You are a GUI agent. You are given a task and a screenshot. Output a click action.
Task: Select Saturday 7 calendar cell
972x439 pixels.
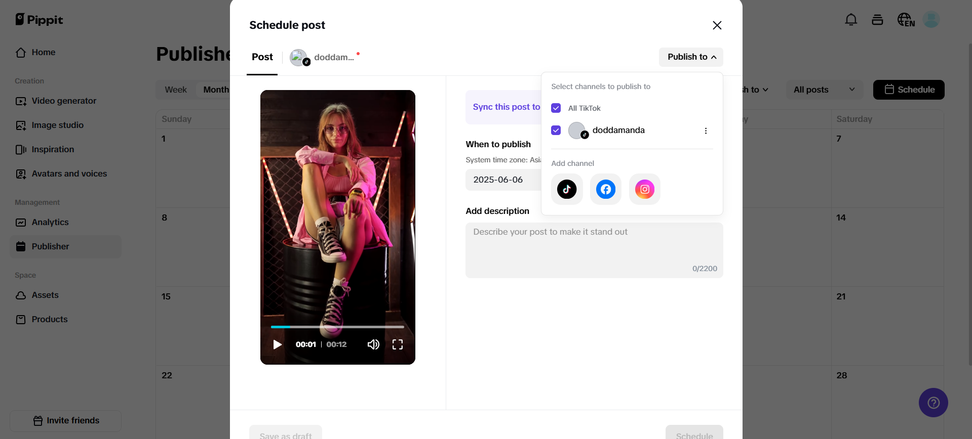pyautogui.click(x=887, y=168)
